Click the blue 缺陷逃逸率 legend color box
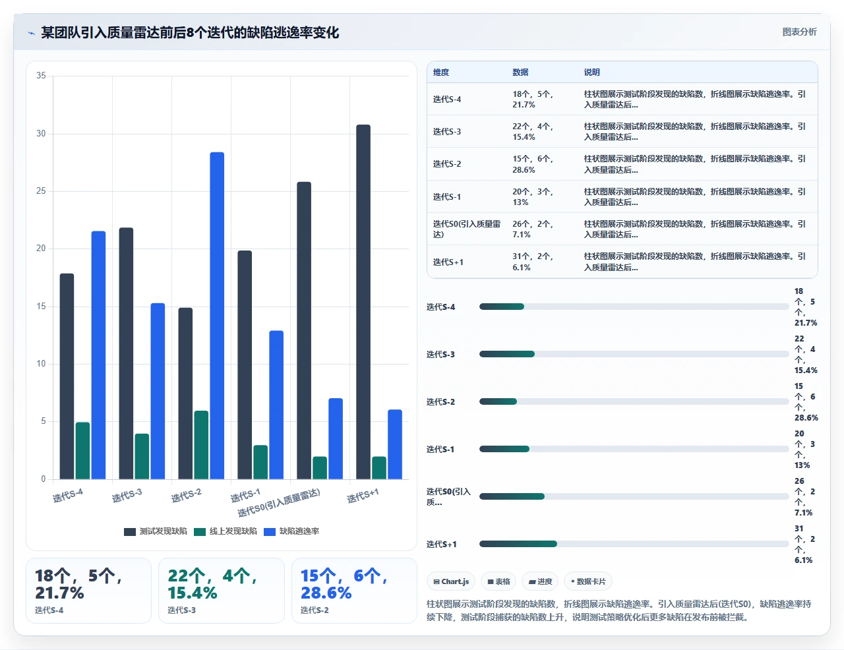The height and width of the screenshot is (650, 844). (270, 531)
